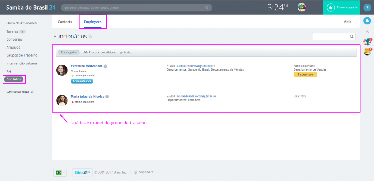Click 'offline (ausente)' status text

tap(85, 102)
